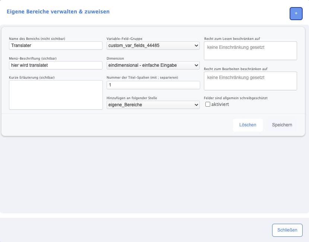Image resolution: width=309 pixels, height=242 pixels.
Task: Click the 'aktiviert' label text
Action: (x=220, y=104)
